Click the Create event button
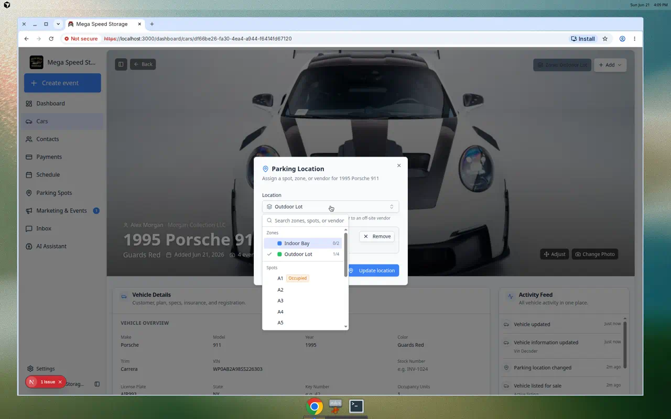 [x=62, y=83]
